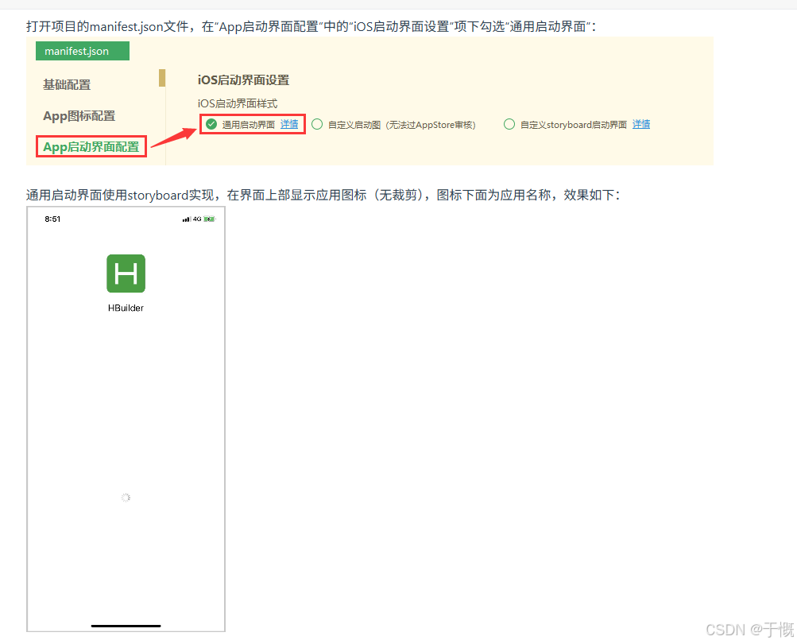Click the home indicator bar at the bottom of the phone

coord(126,626)
